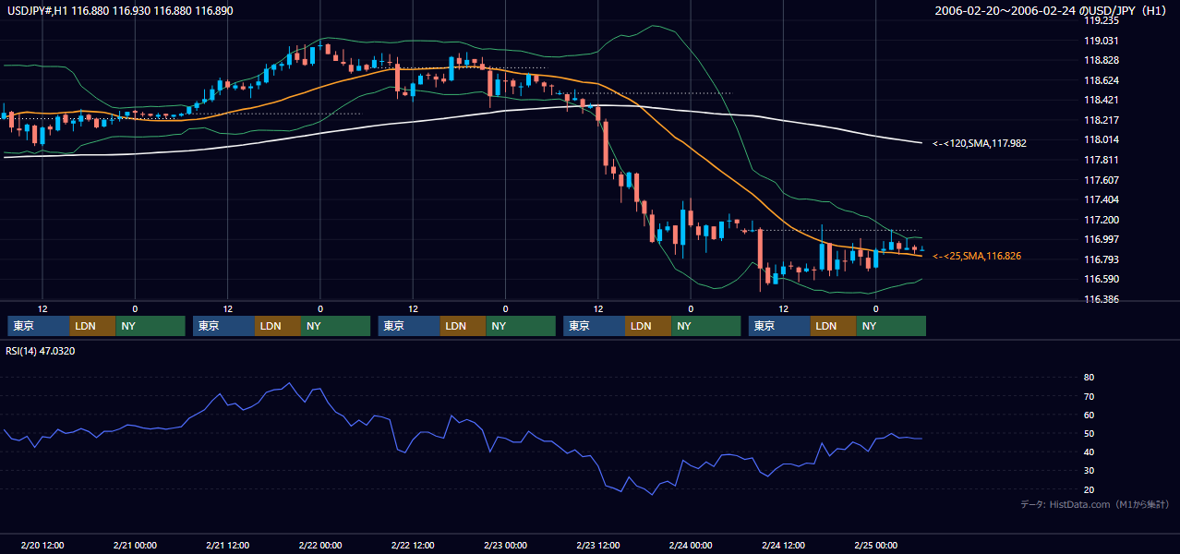1180x554 pixels.
Task: Click RSI level label 40
Action: [x=1089, y=452]
